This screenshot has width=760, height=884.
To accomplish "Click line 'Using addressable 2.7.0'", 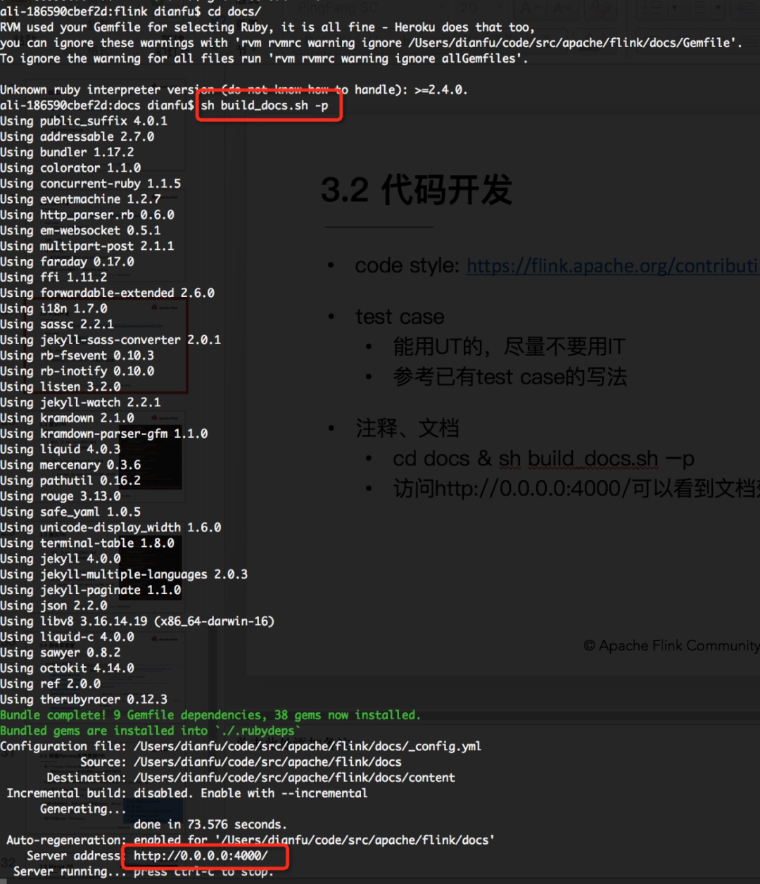I will (x=77, y=137).
